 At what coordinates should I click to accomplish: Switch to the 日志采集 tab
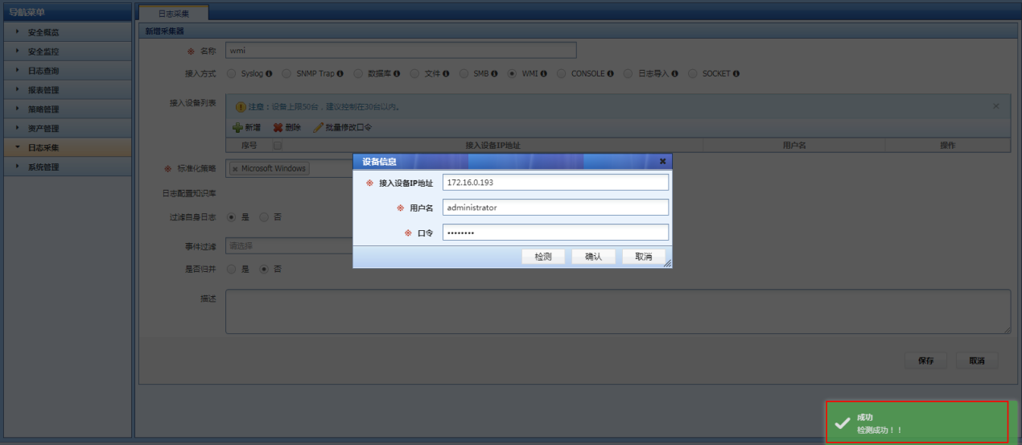click(x=173, y=14)
